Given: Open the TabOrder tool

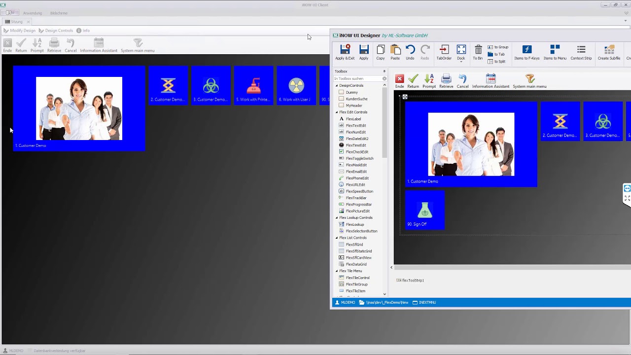Looking at the screenshot, I should 444,52.
